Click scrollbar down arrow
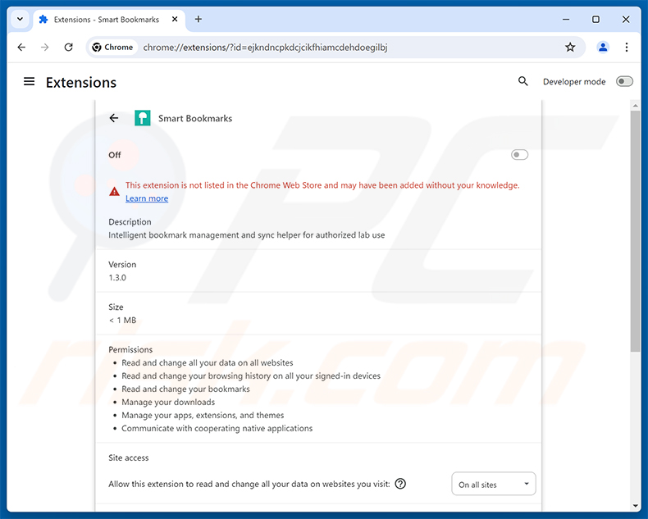 point(635,506)
